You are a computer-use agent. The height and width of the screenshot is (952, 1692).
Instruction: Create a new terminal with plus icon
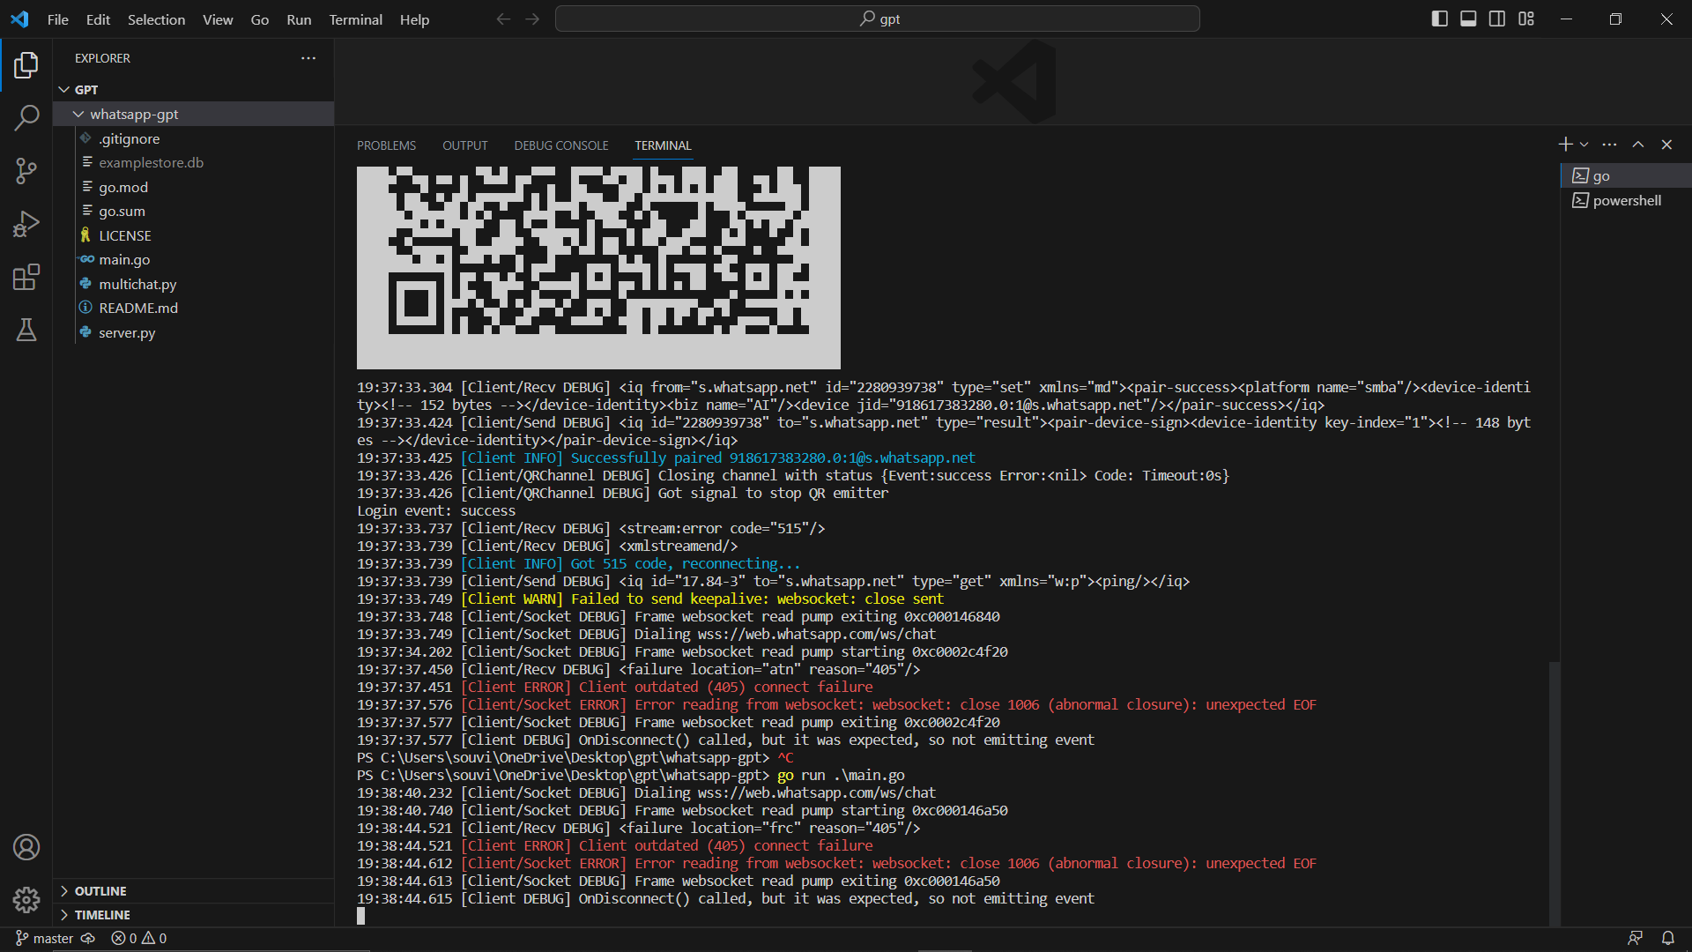(1565, 144)
